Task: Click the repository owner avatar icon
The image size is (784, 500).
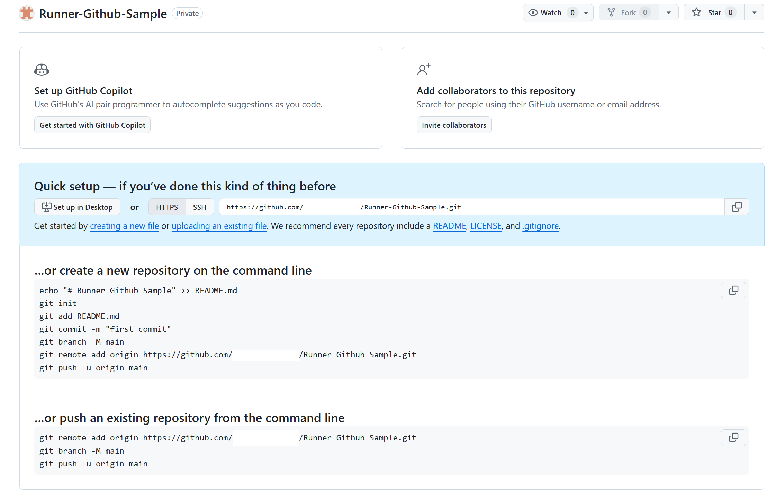Action: tap(27, 14)
